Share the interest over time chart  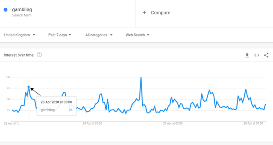click(x=266, y=55)
